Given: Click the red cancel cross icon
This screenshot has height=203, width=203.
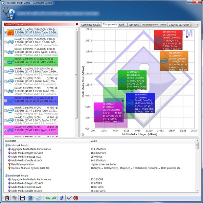Looking at the screenshot, I should [76, 198].
